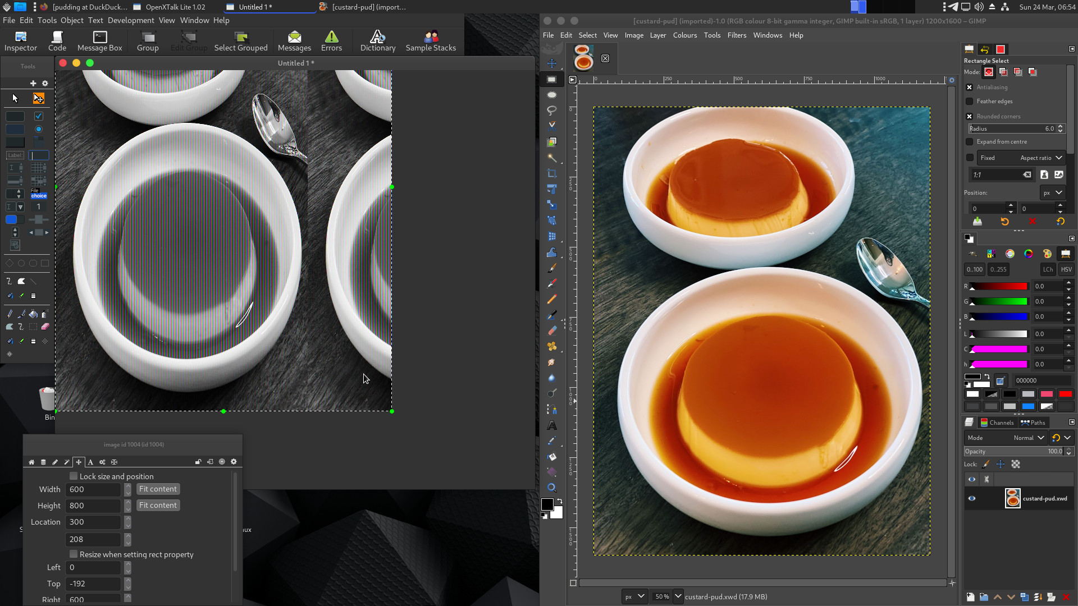Hide the custard-pud.xwd layer
The width and height of the screenshot is (1078, 606).
click(972, 498)
